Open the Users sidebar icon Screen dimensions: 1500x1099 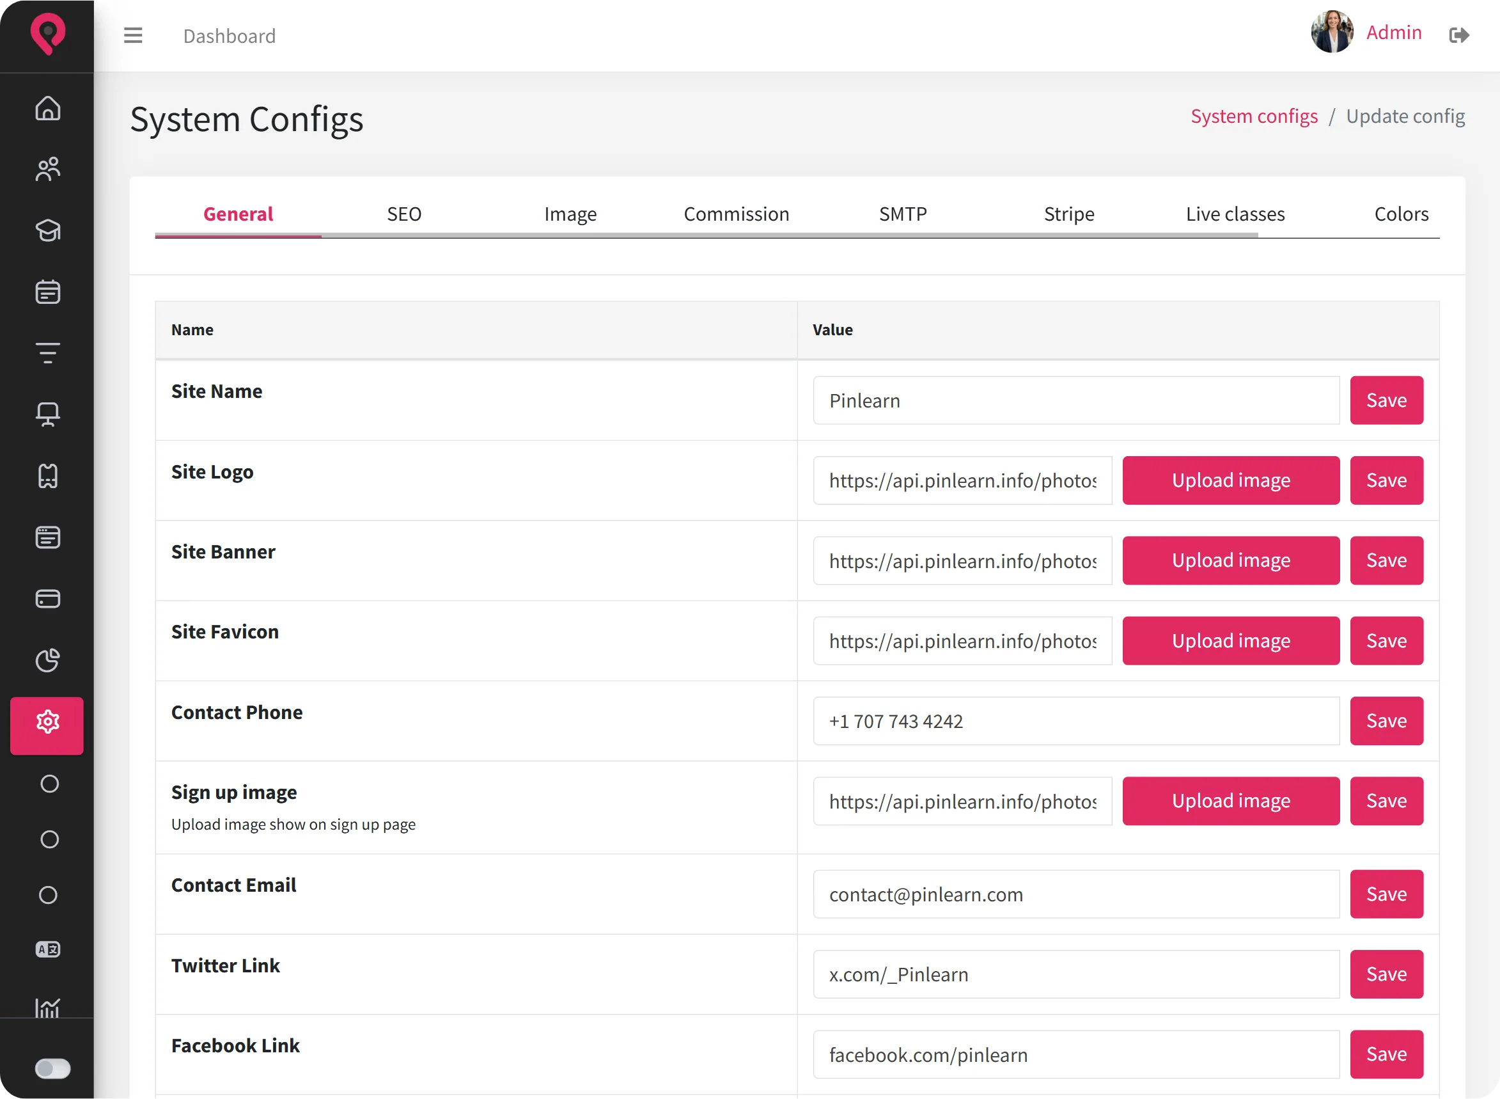pos(48,169)
